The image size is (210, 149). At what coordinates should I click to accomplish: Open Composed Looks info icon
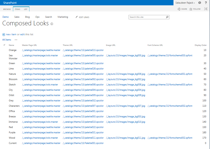point(52,24)
